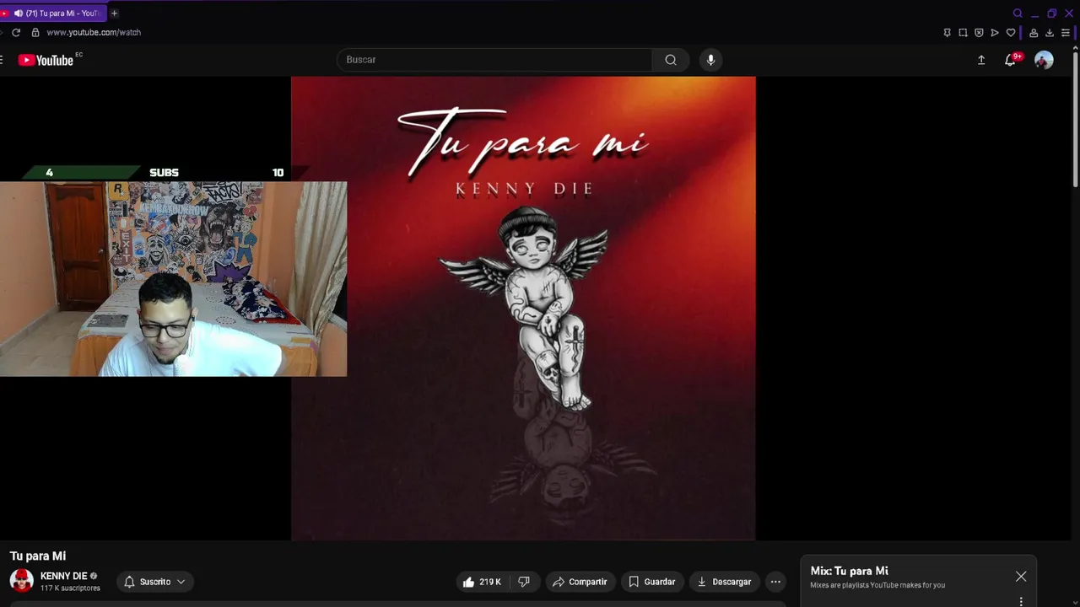The image size is (1080, 607).
Task: Open more actions three-dot menu beside Descargar
Action: click(775, 582)
